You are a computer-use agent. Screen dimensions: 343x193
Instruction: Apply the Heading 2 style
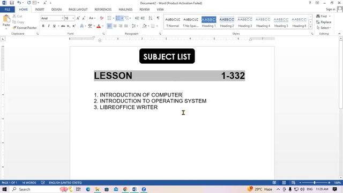click(x=227, y=22)
